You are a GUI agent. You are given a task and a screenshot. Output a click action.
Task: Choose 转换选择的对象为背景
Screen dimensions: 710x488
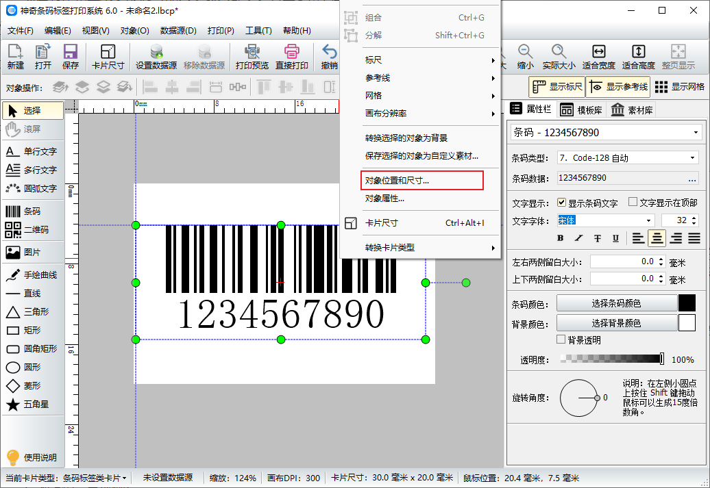tap(430, 138)
